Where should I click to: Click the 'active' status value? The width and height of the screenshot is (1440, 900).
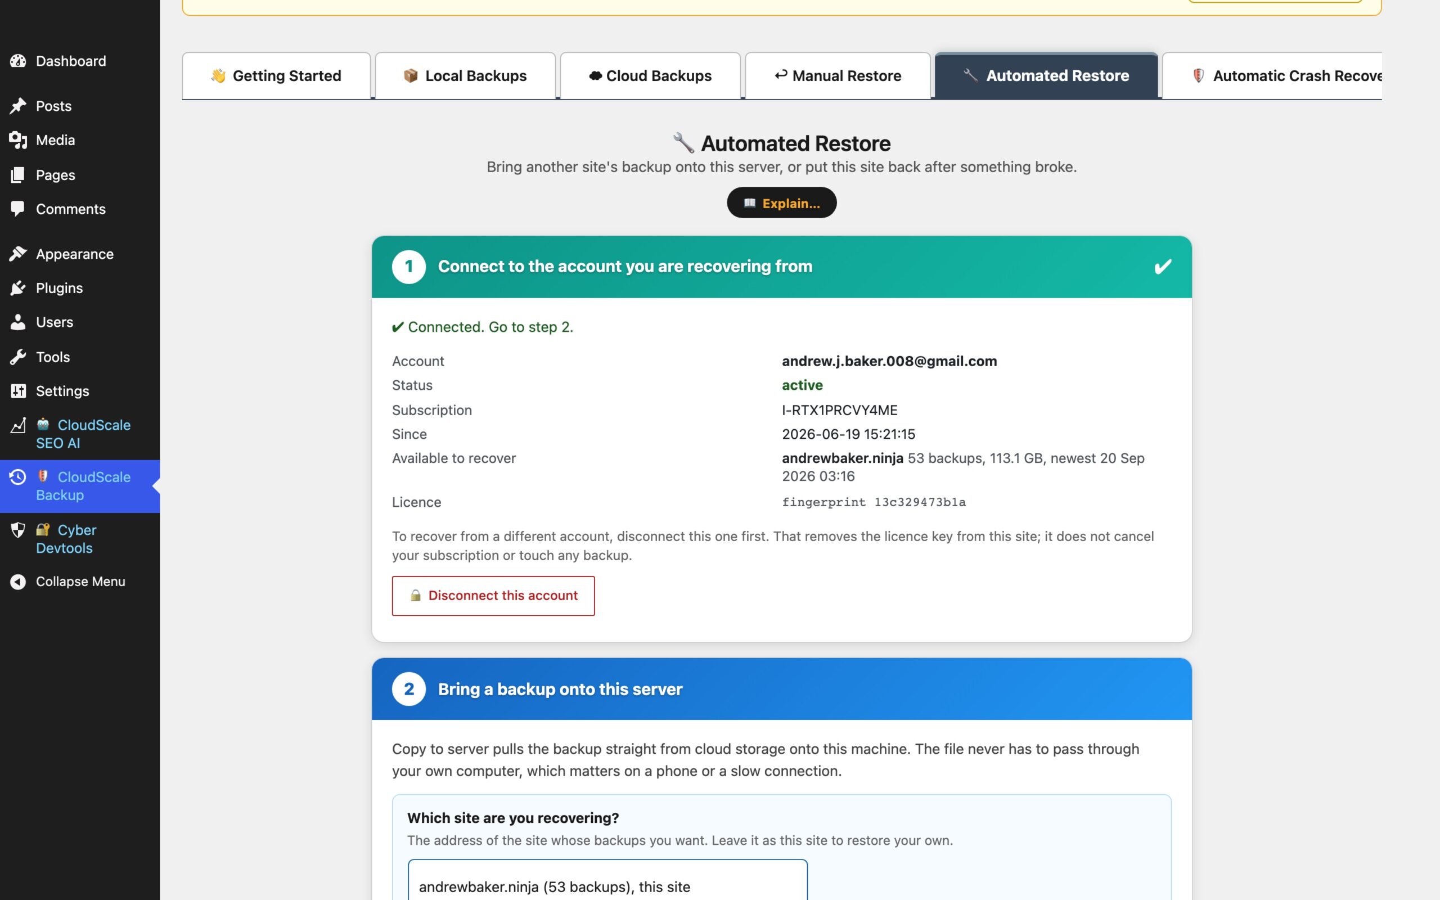[802, 385]
